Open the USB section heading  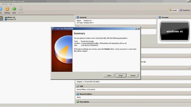pyautogui.click(x=81, y=86)
